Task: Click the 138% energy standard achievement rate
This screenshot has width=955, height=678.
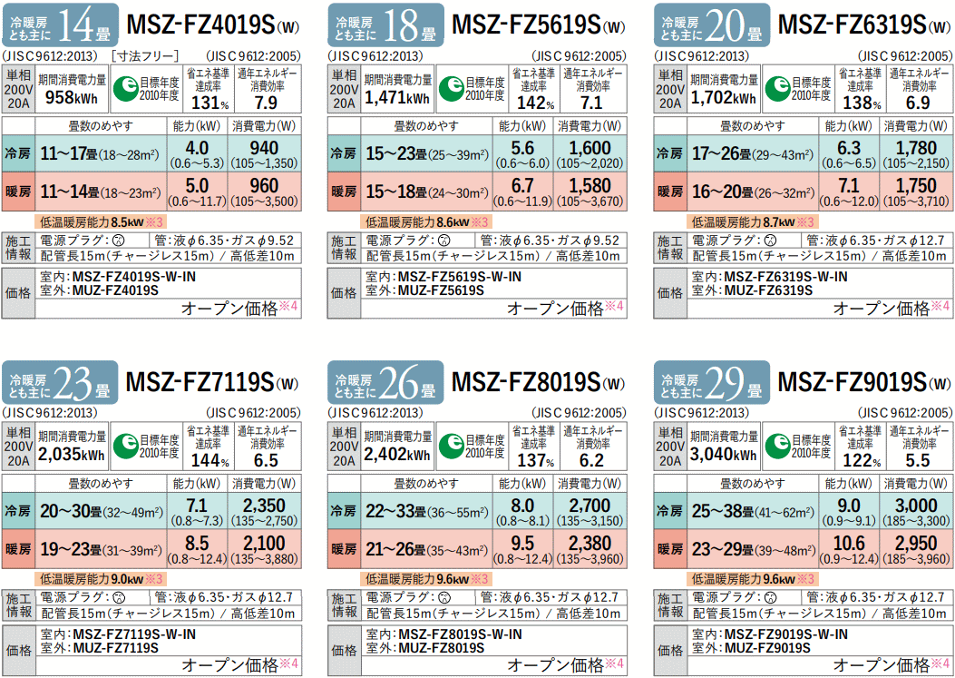Action: coord(862,103)
